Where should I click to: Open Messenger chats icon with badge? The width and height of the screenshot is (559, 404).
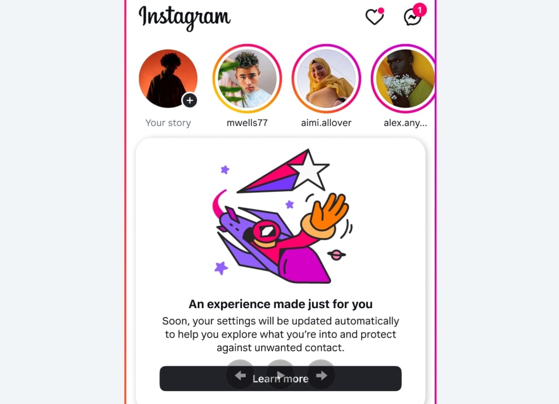pos(414,15)
